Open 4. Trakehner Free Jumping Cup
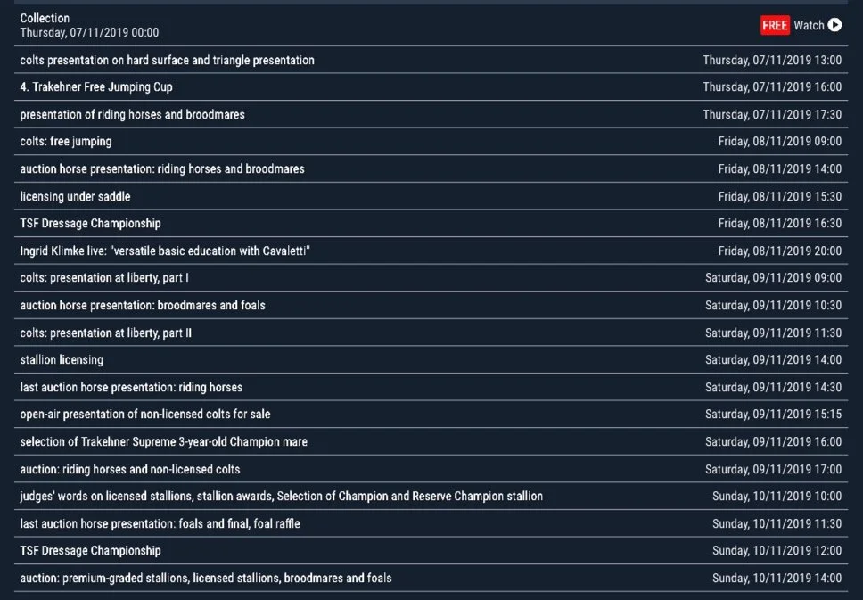 [431, 87]
